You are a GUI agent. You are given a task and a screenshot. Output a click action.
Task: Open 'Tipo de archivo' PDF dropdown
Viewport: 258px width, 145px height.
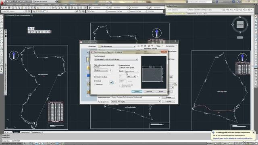(136, 102)
